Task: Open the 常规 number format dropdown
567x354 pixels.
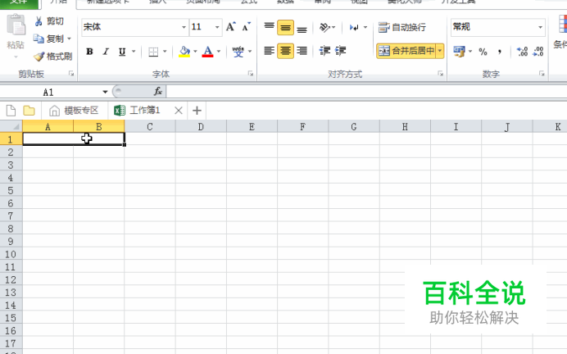Action: point(540,27)
